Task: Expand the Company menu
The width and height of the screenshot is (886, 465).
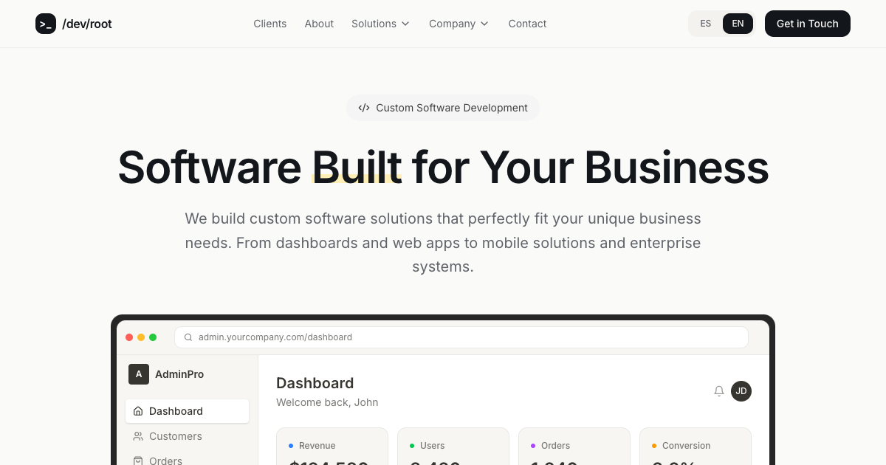Action: point(459,24)
